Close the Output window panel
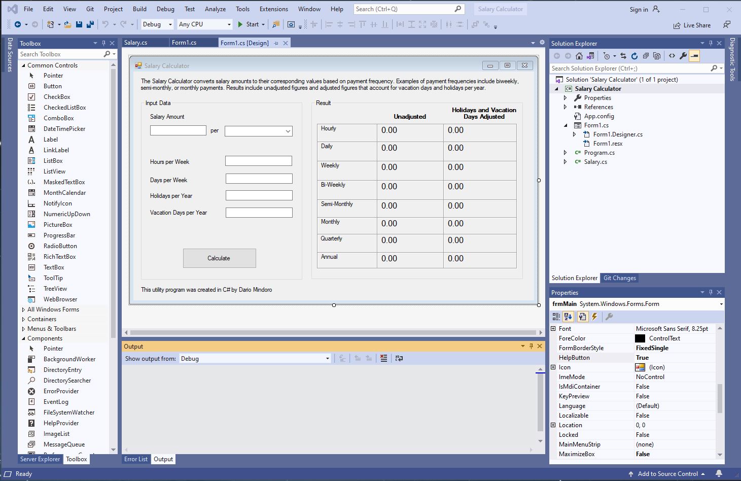The image size is (741, 481). pos(540,346)
